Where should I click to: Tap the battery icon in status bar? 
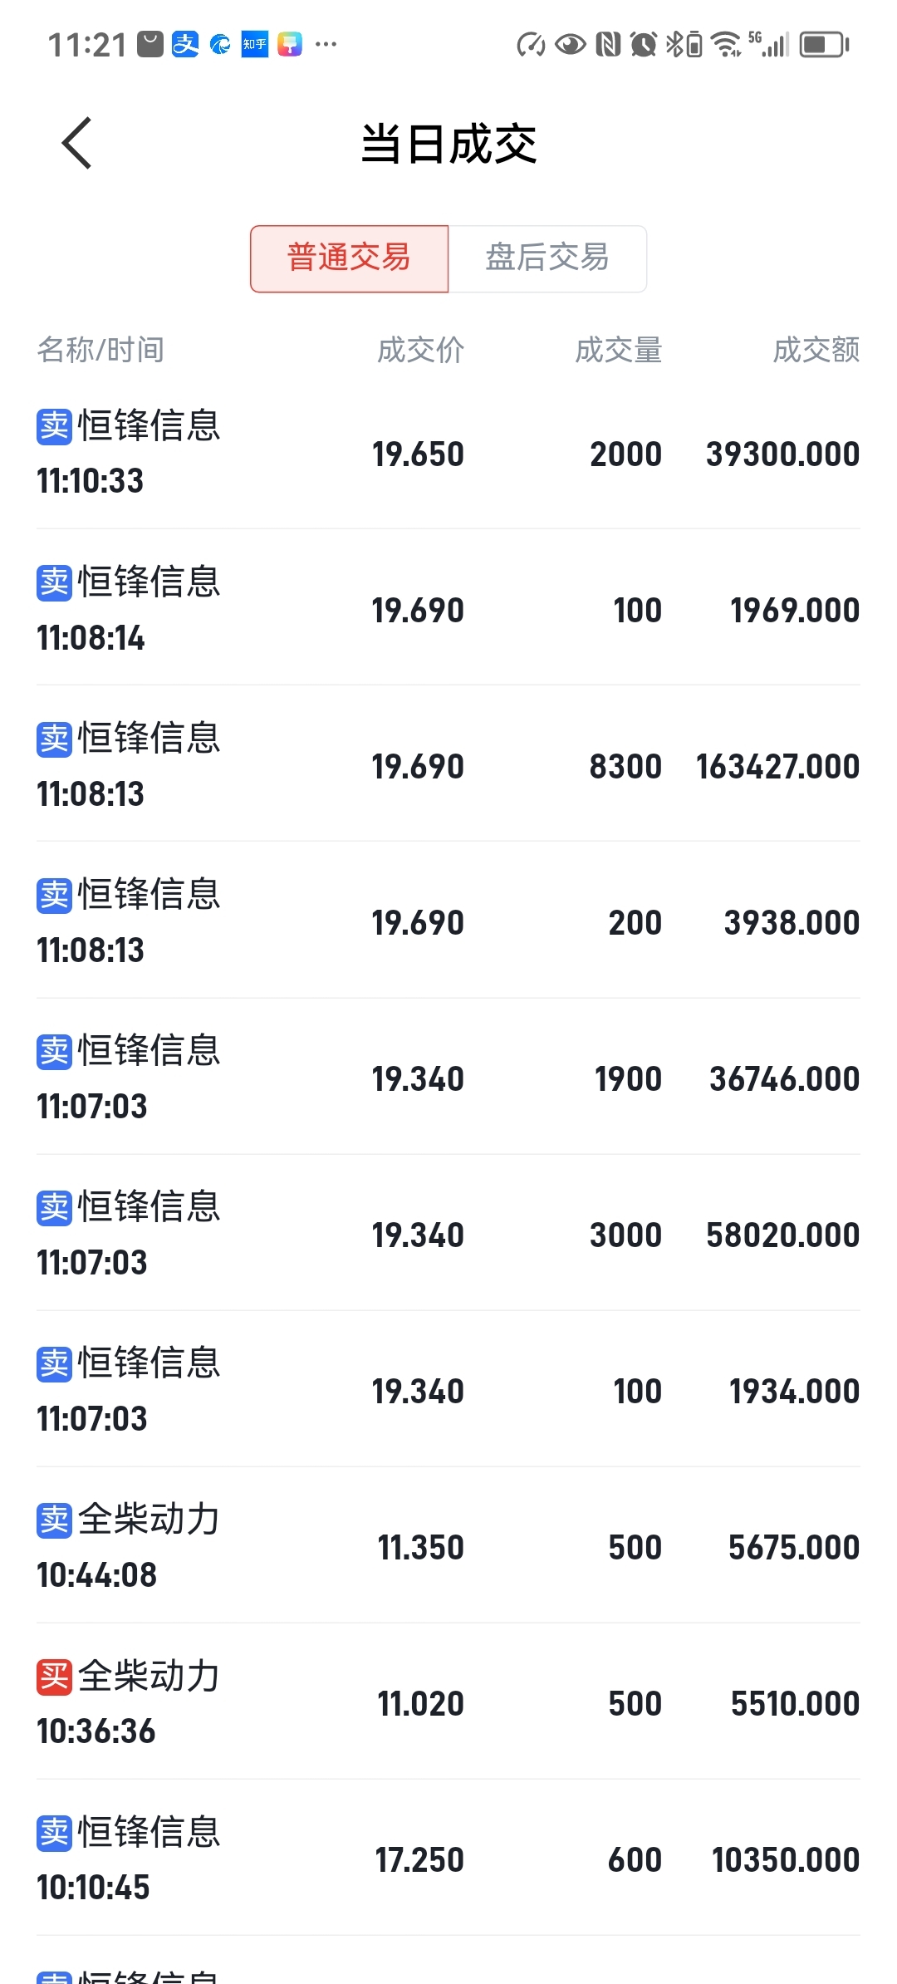824,44
